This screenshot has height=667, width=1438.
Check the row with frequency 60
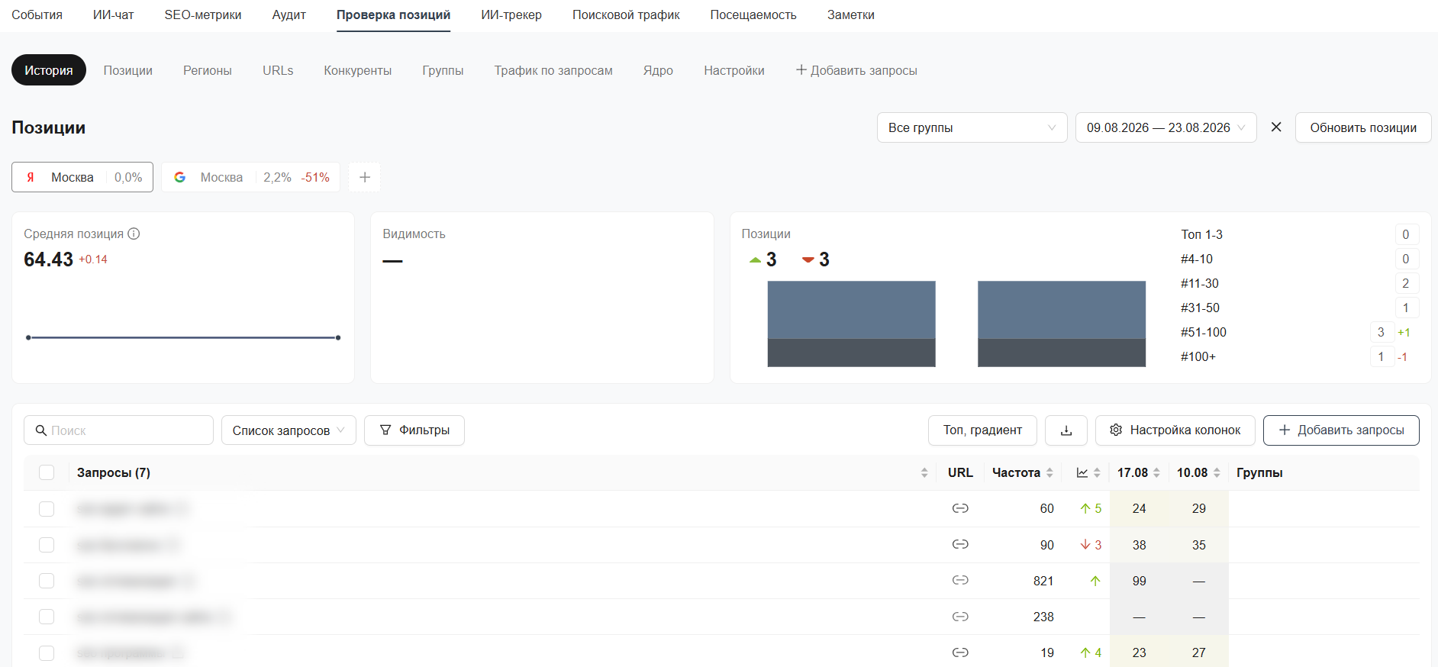(47, 508)
